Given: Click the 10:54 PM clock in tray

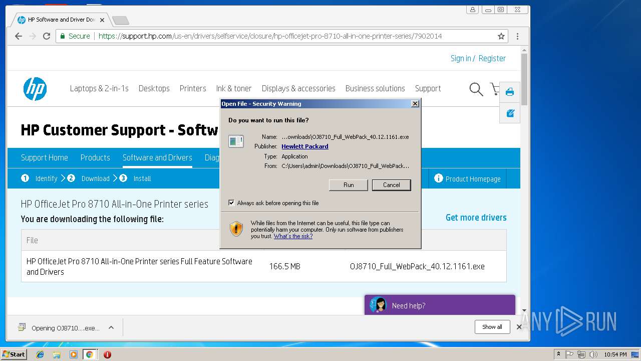Looking at the screenshot, I should 615,354.
